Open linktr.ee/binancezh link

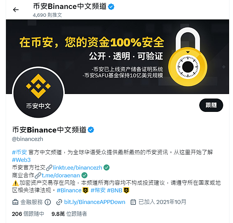(77, 167)
